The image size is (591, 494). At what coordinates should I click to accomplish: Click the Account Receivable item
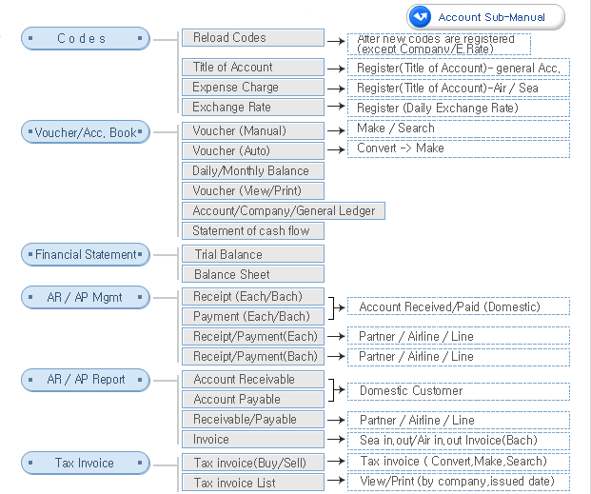click(252, 379)
